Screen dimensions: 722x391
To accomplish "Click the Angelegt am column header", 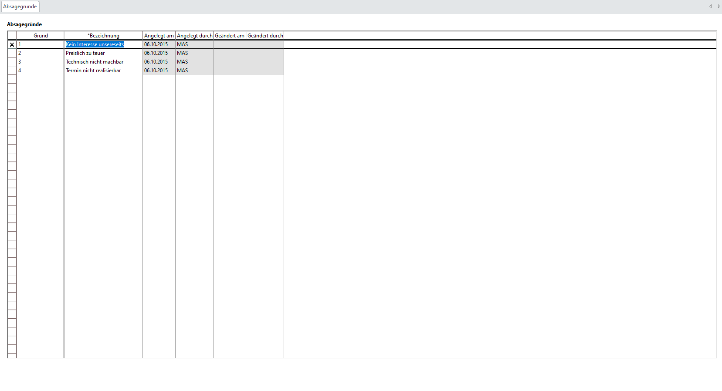I will click(x=159, y=36).
